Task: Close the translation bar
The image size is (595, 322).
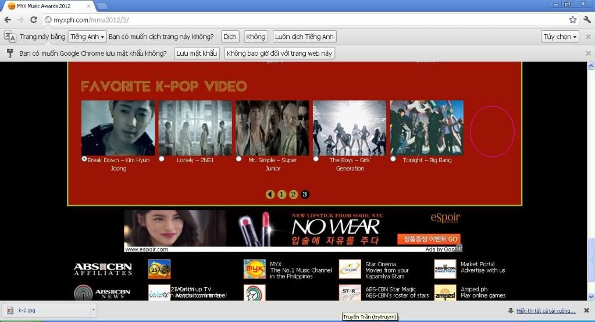Action: tap(588, 37)
